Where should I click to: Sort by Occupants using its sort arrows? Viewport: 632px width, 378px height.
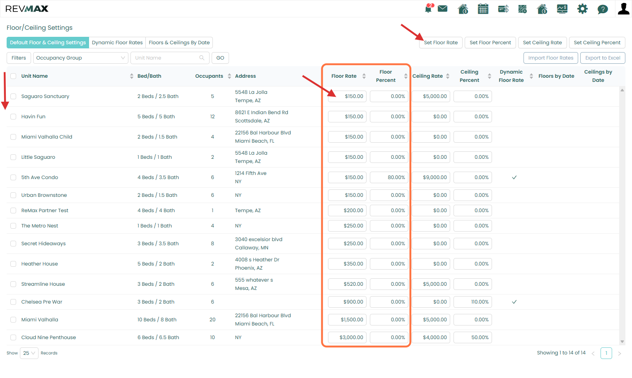click(229, 76)
